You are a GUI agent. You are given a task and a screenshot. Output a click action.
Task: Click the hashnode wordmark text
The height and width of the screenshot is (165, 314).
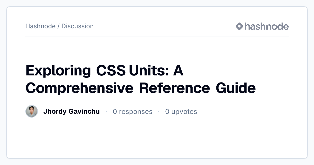tap(267, 26)
